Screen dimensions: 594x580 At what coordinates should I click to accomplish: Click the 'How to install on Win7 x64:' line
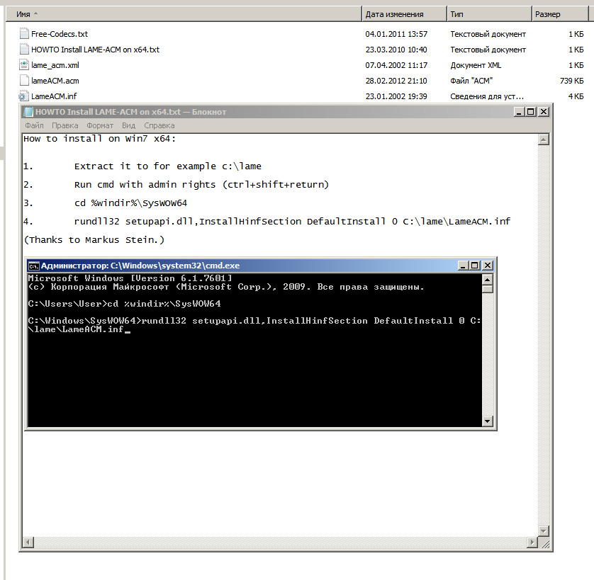(x=100, y=139)
